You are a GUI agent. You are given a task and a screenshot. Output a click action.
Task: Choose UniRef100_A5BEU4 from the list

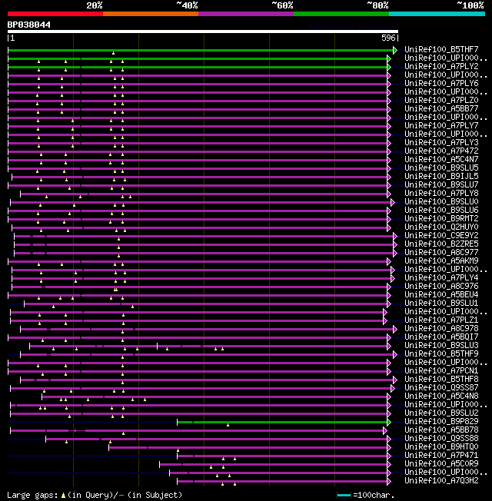tap(441, 295)
